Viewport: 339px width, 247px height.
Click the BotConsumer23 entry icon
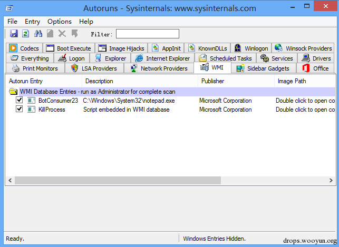31,101
